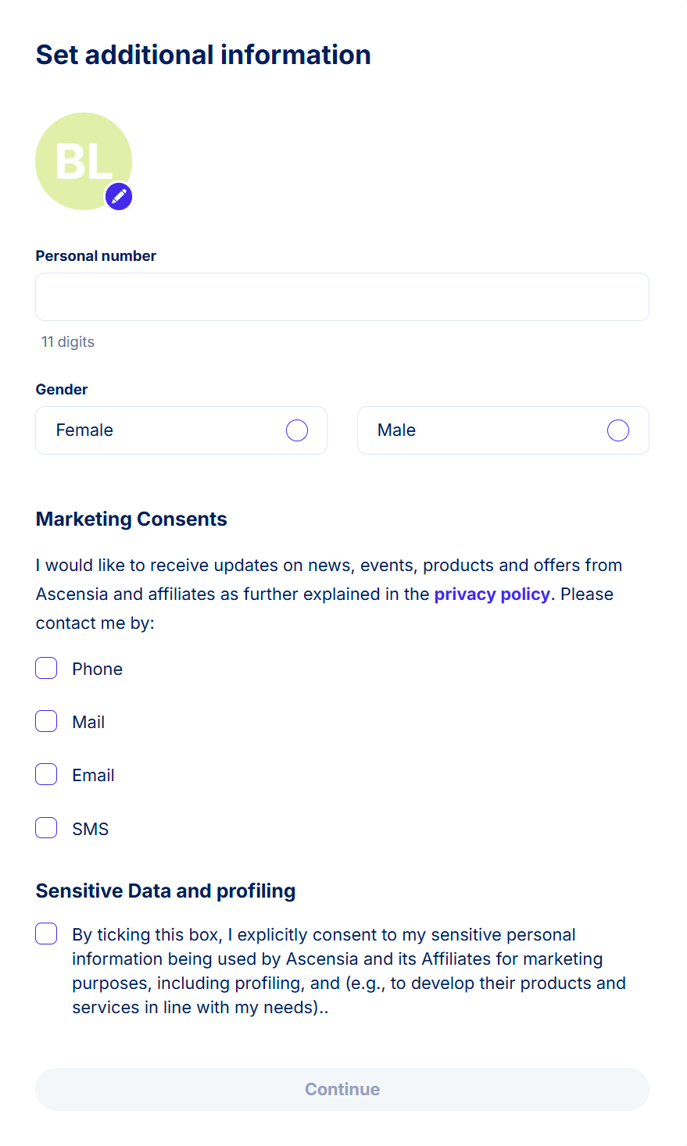The image size is (687, 1146).
Task: Click the 'Email' text label
Action: tap(94, 775)
